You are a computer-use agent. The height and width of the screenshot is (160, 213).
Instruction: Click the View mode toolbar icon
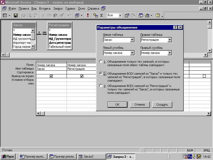point(5,15)
